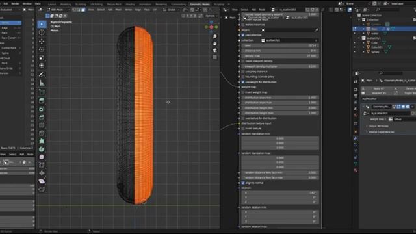Select the Extrude Region tool
Screen dimensions: 416x234
click(42, 101)
